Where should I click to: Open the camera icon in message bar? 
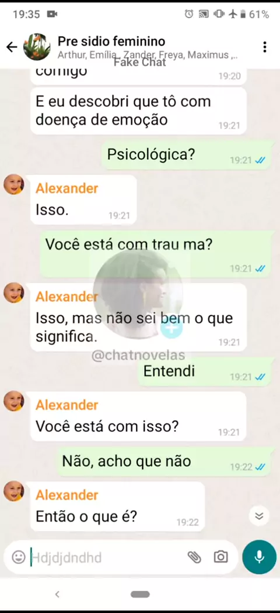220,557
